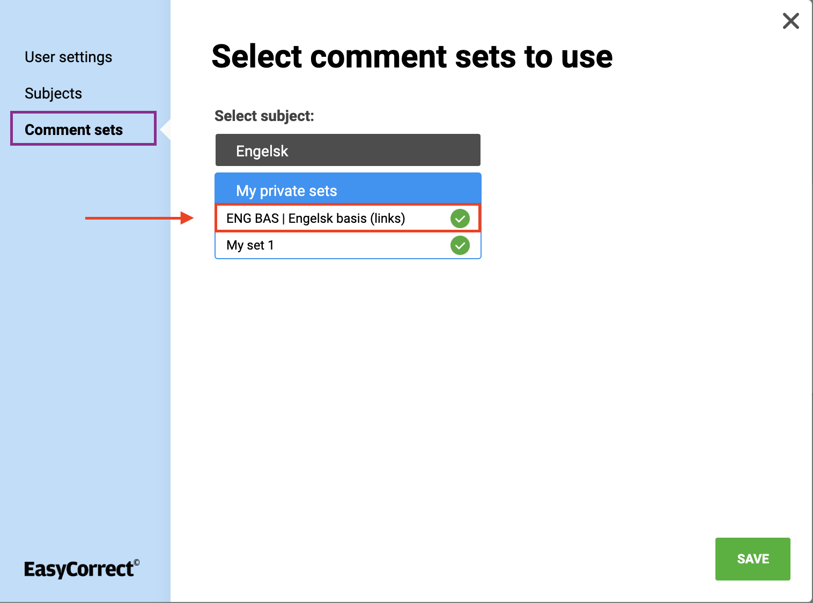Click the red arrow pointing at ENG BAS
The image size is (813, 603).
[x=139, y=218]
